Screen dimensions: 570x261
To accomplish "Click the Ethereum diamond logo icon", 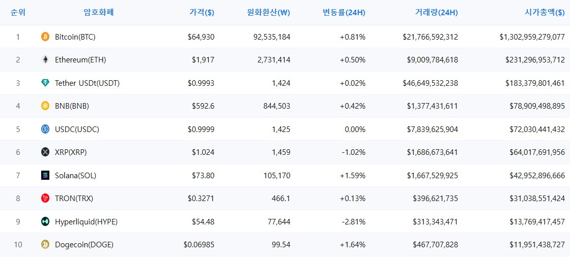I will click(45, 60).
